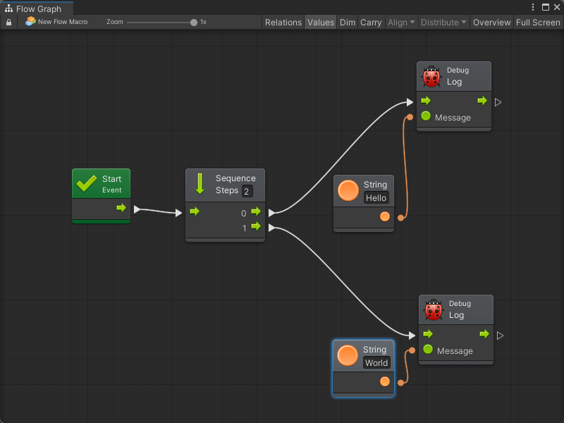Click the orange Hello String node icon
564x423 pixels.
(348, 191)
